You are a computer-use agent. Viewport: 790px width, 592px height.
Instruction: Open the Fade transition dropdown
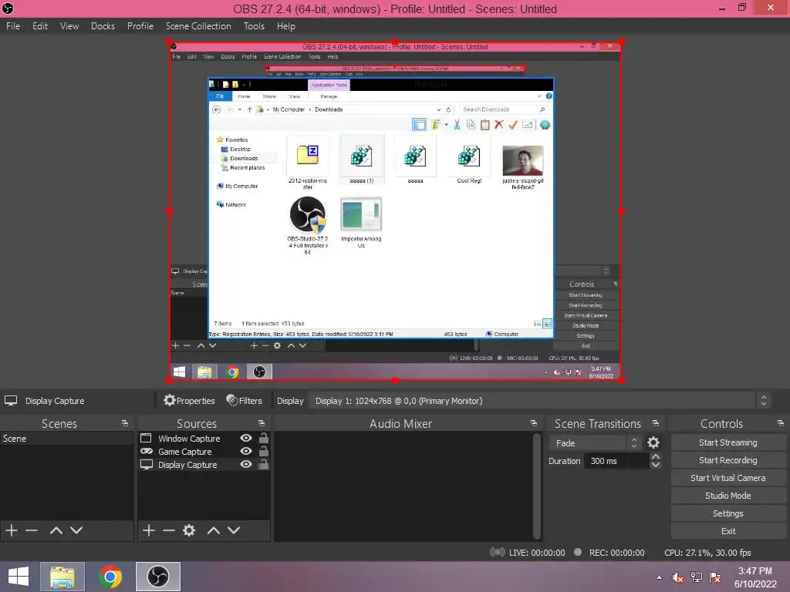coord(595,443)
